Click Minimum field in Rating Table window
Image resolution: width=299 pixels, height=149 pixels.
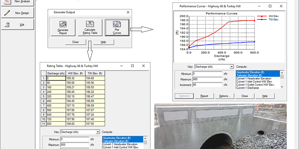[x=74, y=139]
